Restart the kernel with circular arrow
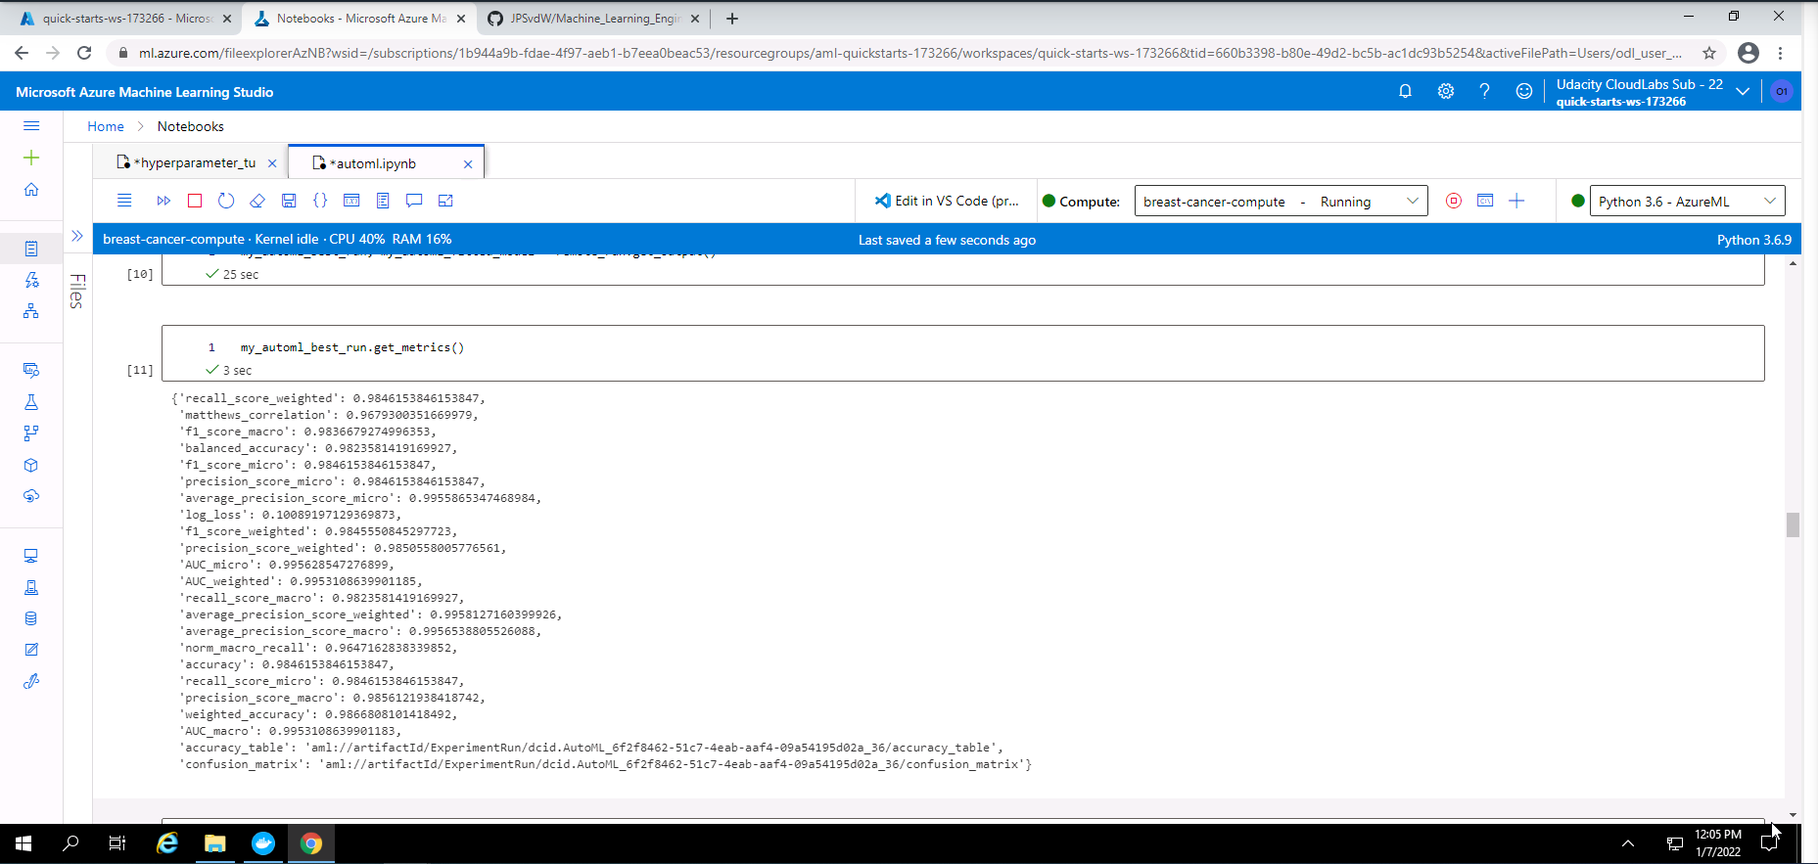This screenshot has height=864, width=1818. 226,201
